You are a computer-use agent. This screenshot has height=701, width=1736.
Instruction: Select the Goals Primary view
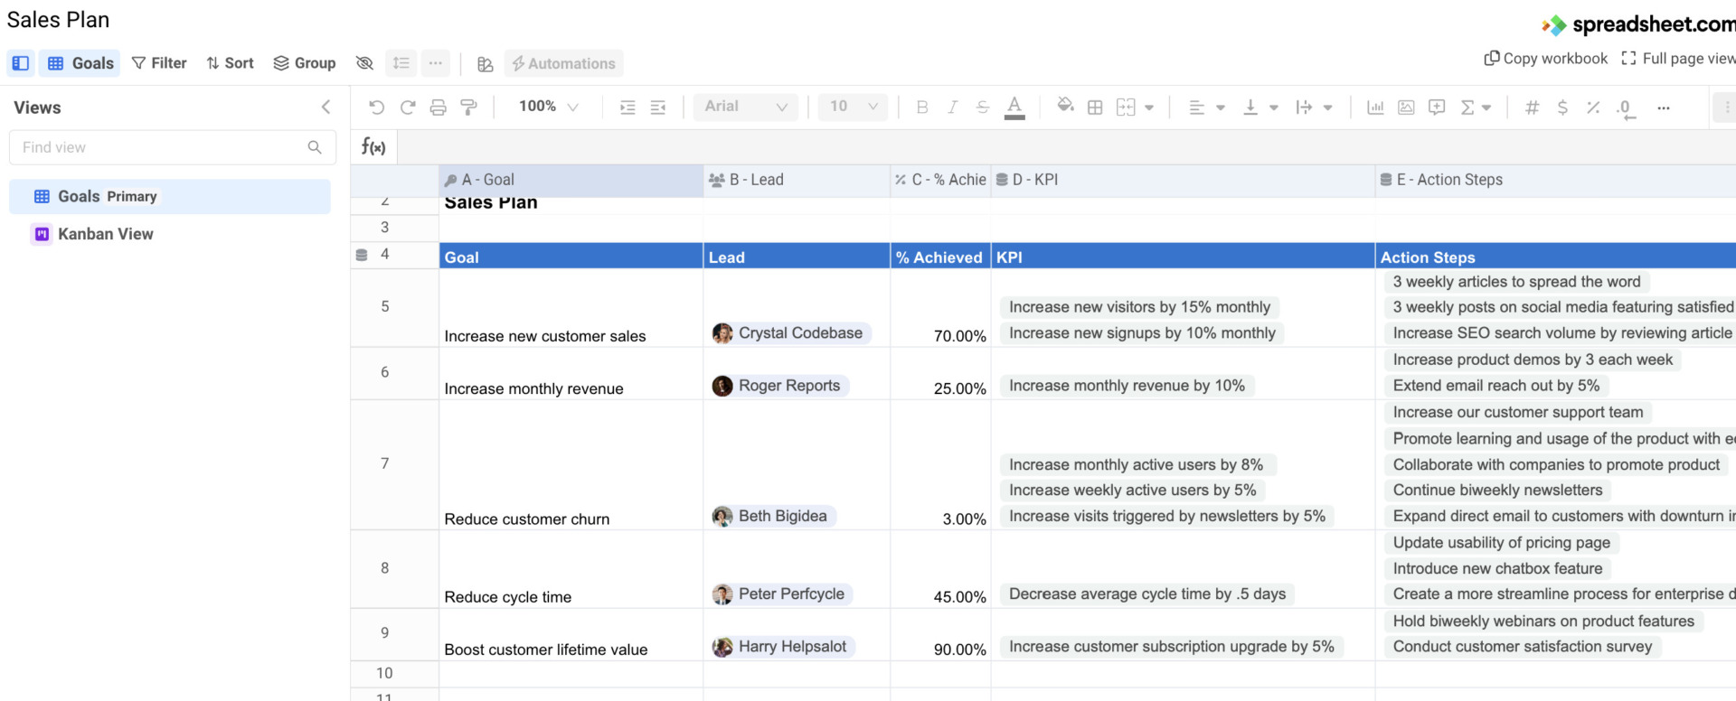(170, 196)
